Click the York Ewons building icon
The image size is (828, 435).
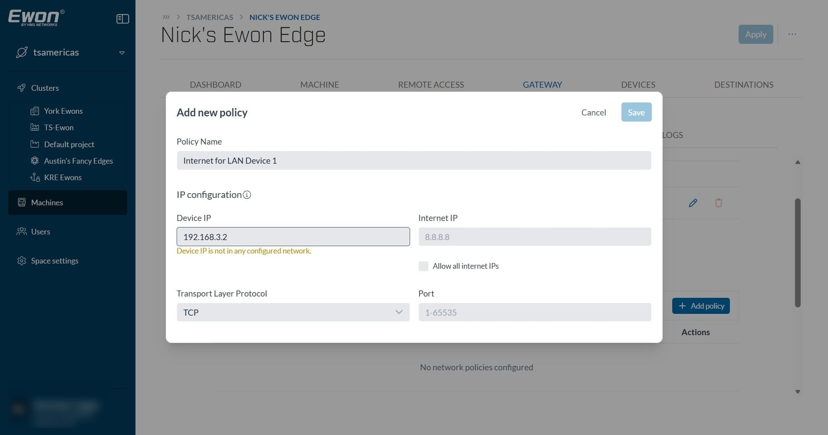coord(35,111)
